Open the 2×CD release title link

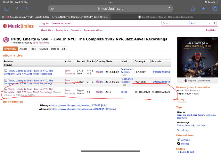coord(29,82)
